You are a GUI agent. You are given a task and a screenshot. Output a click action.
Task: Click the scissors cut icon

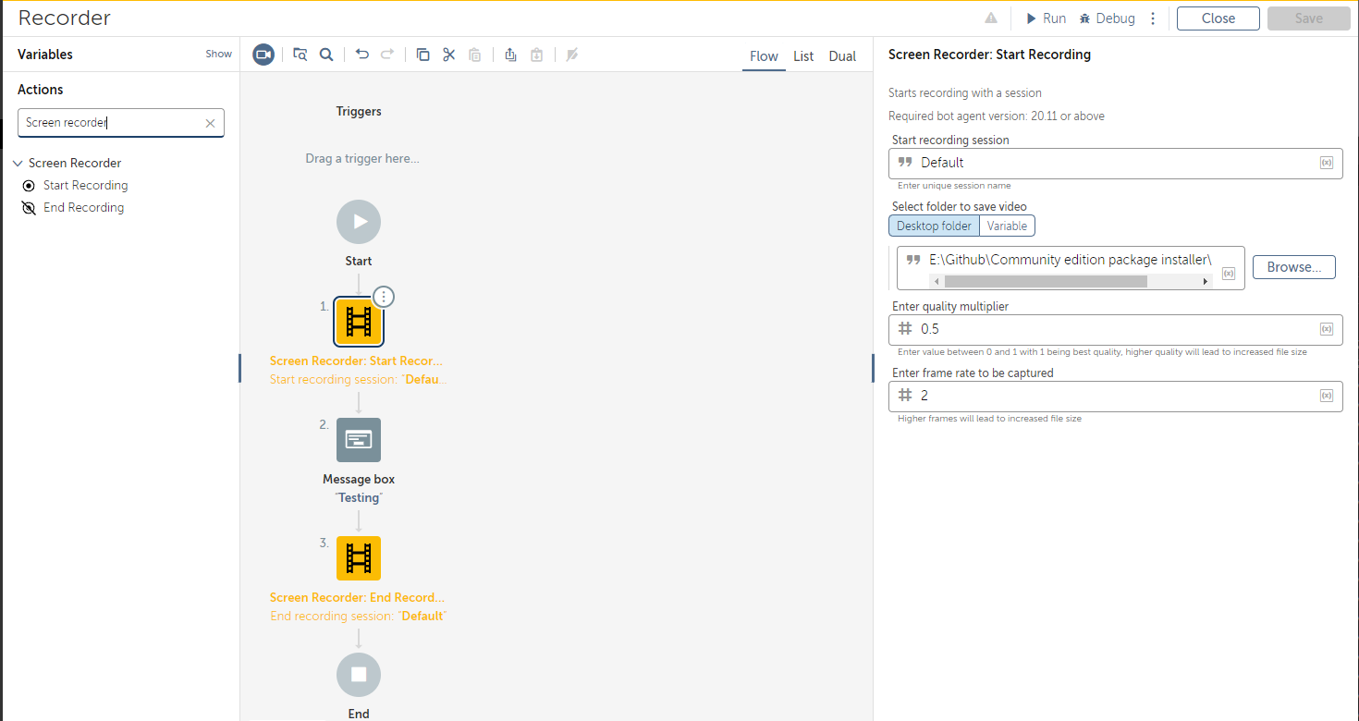coord(449,55)
